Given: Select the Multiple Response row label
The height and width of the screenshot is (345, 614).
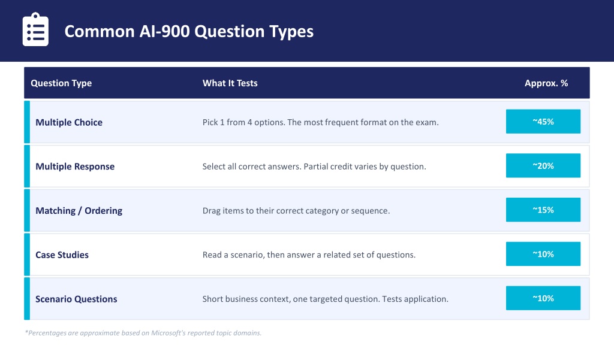Looking at the screenshot, I should point(75,167).
